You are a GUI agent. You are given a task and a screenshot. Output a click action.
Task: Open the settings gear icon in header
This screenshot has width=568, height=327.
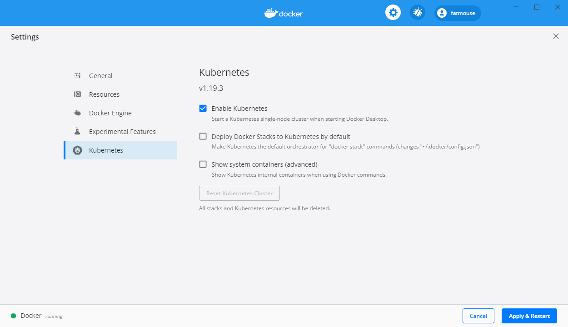tap(393, 12)
